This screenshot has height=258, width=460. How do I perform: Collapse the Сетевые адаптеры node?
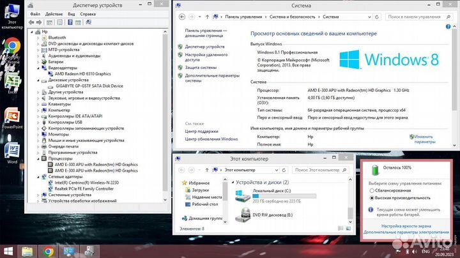(38, 177)
